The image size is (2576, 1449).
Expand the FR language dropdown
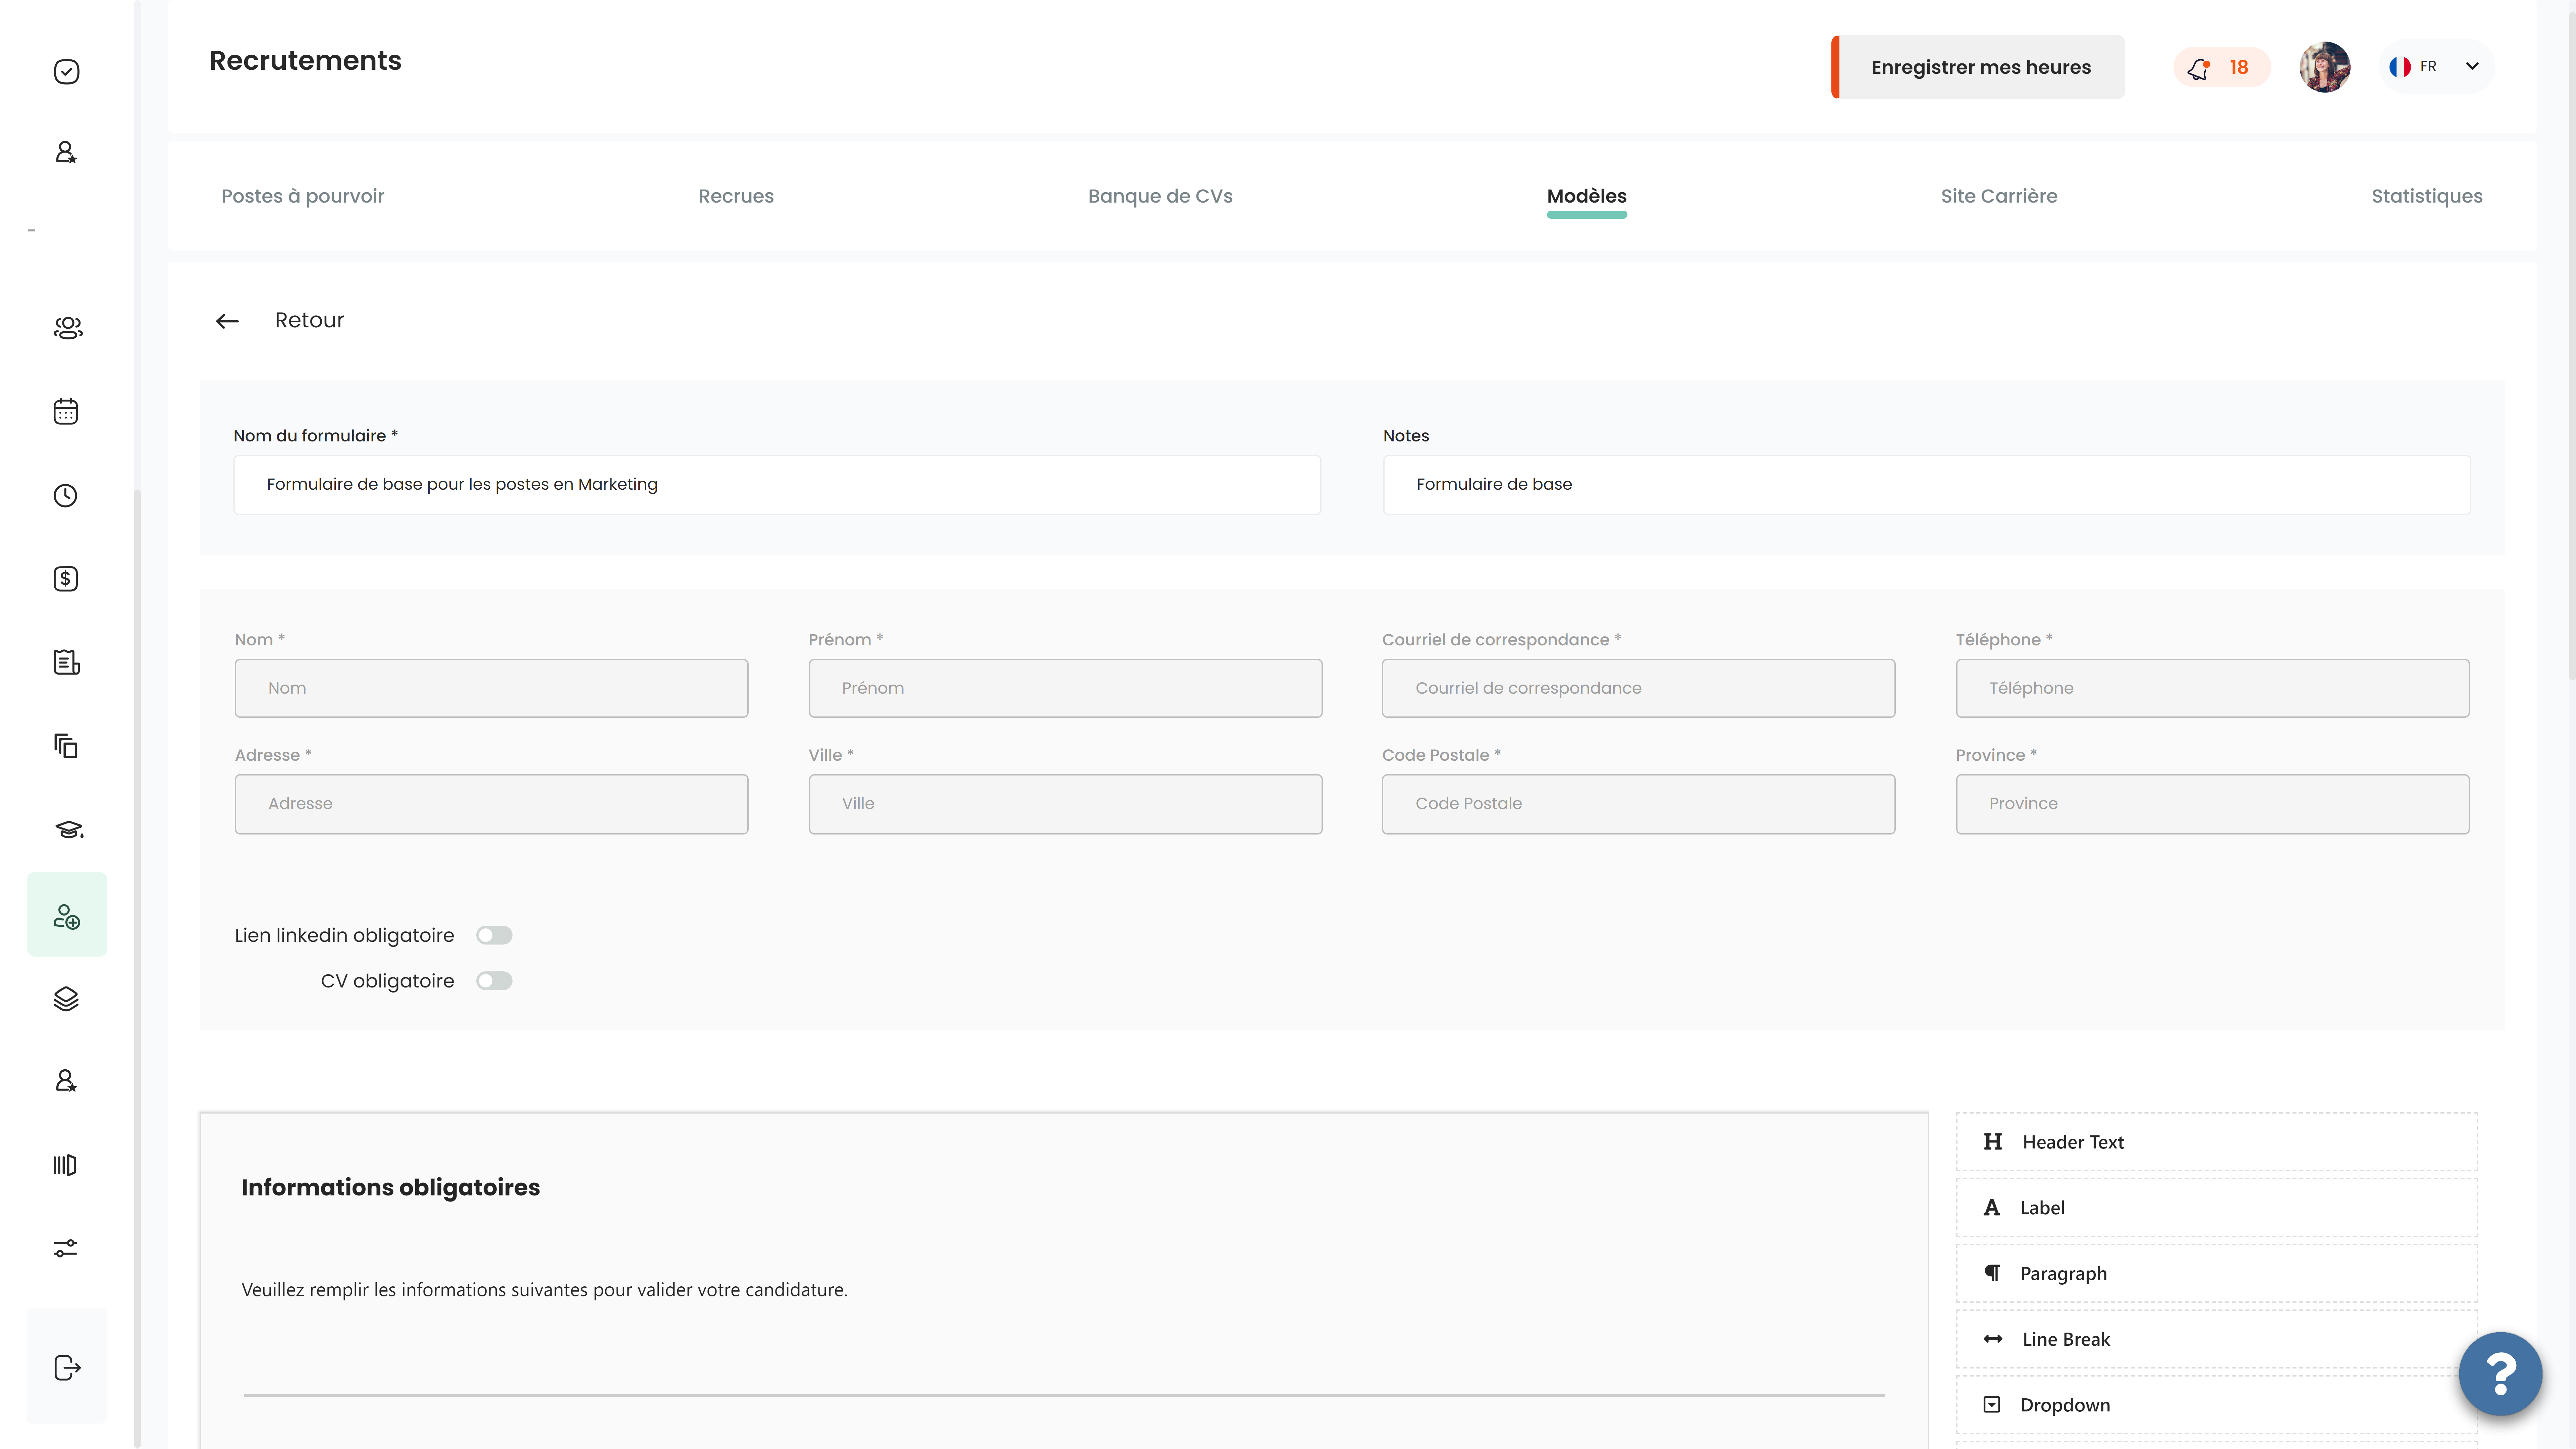[x=2436, y=67]
